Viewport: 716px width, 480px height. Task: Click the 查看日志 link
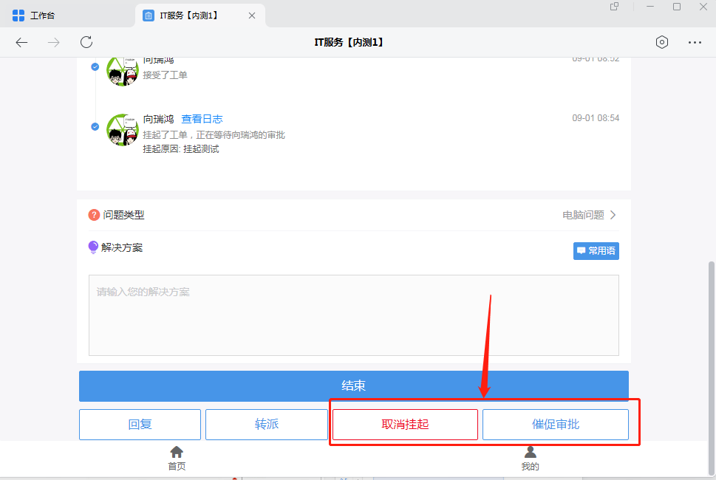click(202, 119)
